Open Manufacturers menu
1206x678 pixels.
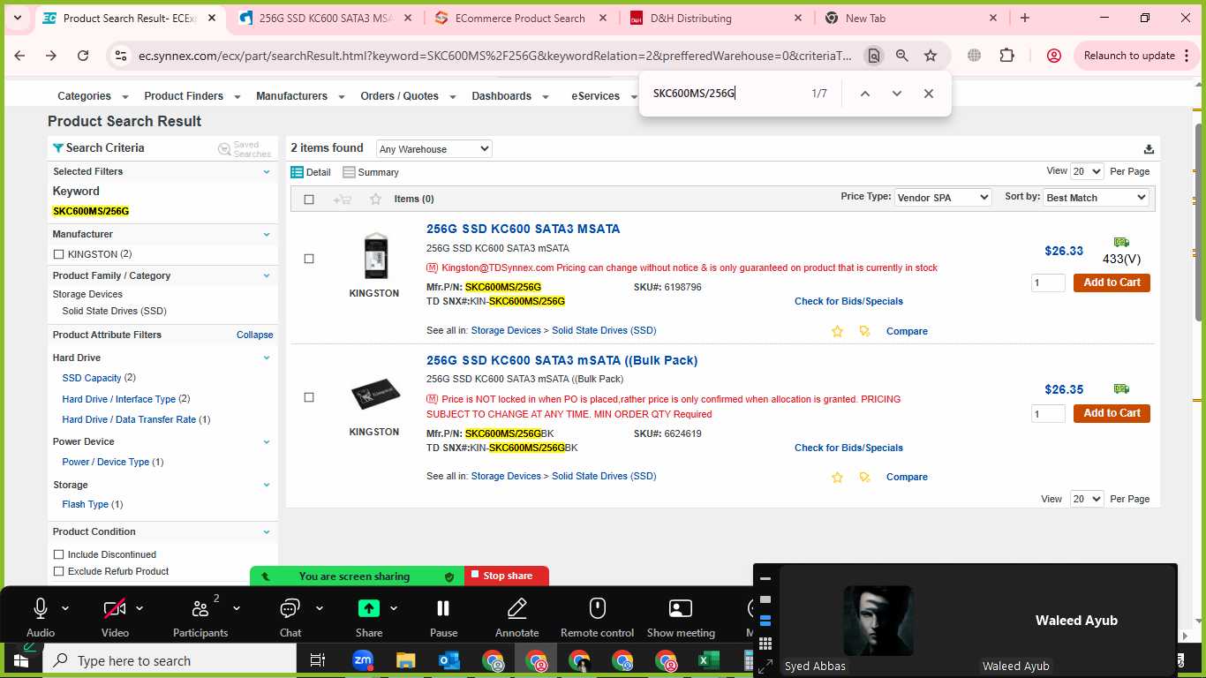tap(300, 96)
